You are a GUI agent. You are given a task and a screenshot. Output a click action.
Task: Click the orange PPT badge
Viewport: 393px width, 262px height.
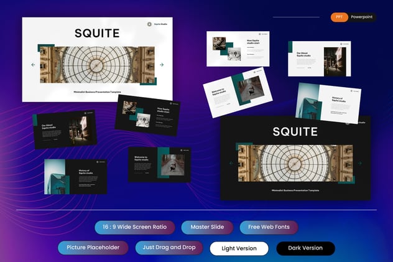pos(339,17)
